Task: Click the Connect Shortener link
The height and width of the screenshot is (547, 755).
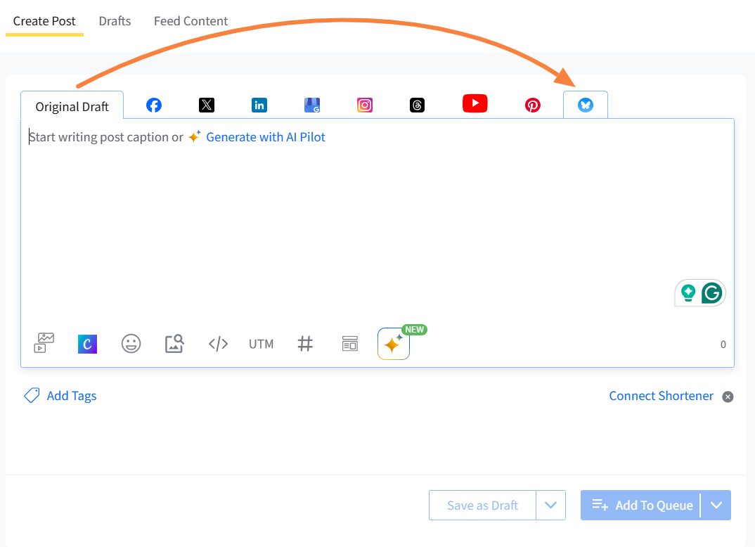Action: (661, 396)
